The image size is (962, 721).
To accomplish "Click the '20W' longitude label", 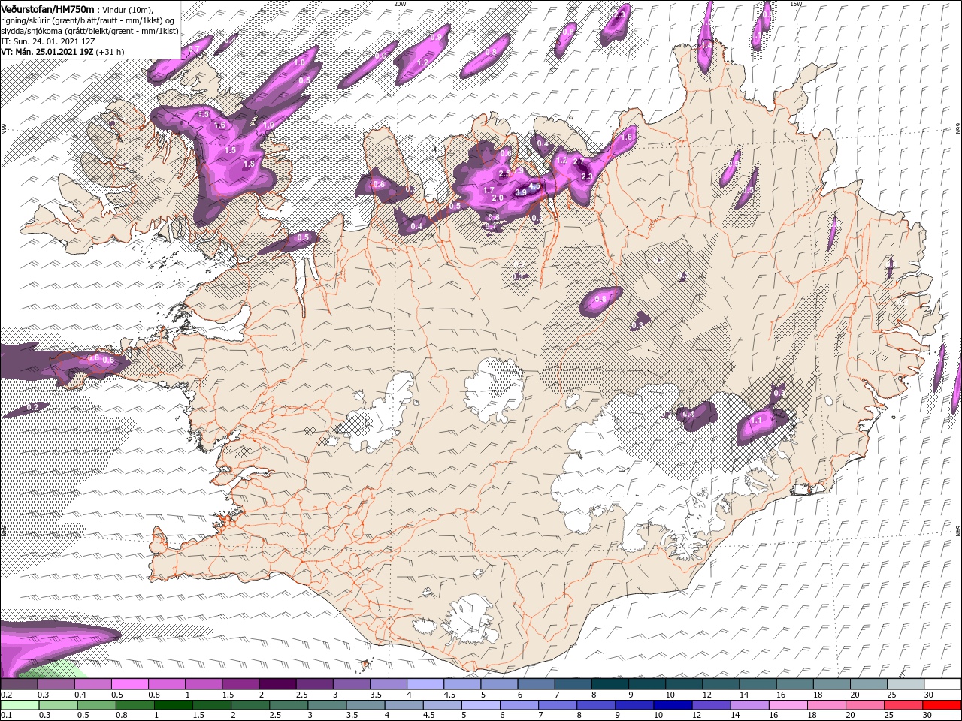I will tap(400, 4).
